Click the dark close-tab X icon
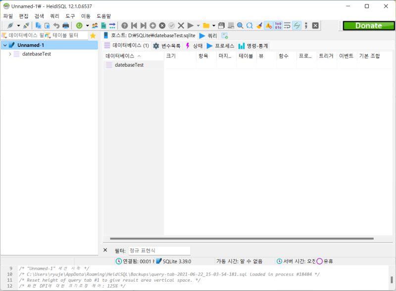The width and height of the screenshot is (396, 291). 315,26
